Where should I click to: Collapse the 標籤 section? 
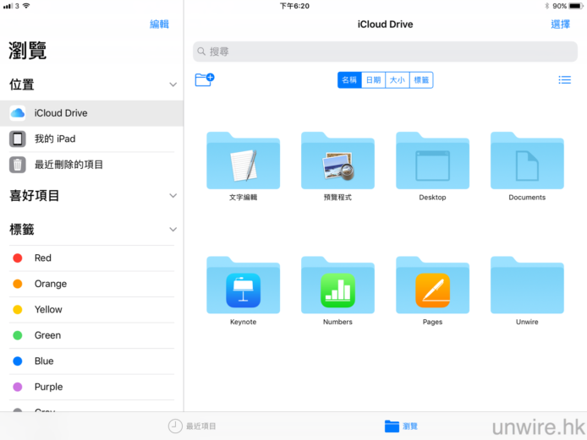pyautogui.click(x=173, y=230)
